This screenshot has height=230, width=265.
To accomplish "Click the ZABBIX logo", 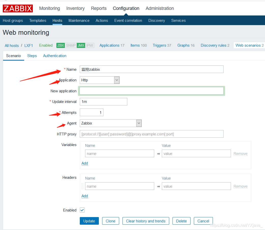I will pyautogui.click(x=18, y=8).
